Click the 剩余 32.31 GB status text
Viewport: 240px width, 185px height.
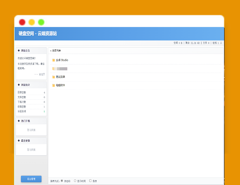(x=192, y=43)
